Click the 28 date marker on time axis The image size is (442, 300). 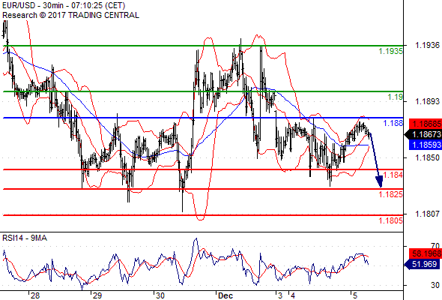[35, 295]
